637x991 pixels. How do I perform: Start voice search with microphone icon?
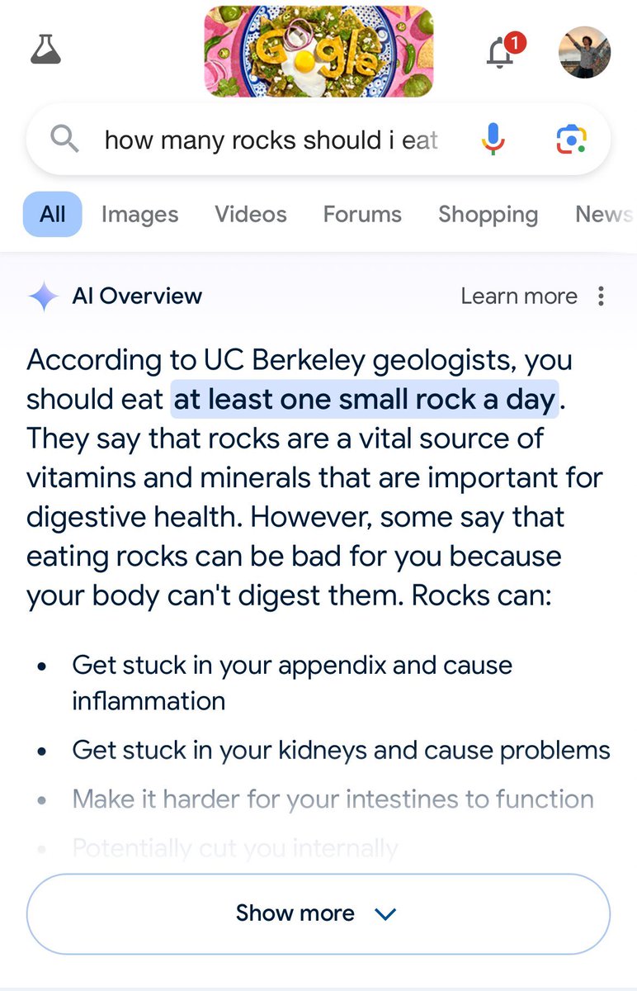coord(493,140)
